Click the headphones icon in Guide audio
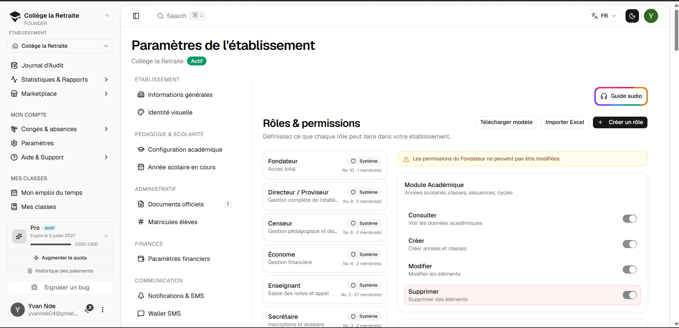 click(604, 96)
